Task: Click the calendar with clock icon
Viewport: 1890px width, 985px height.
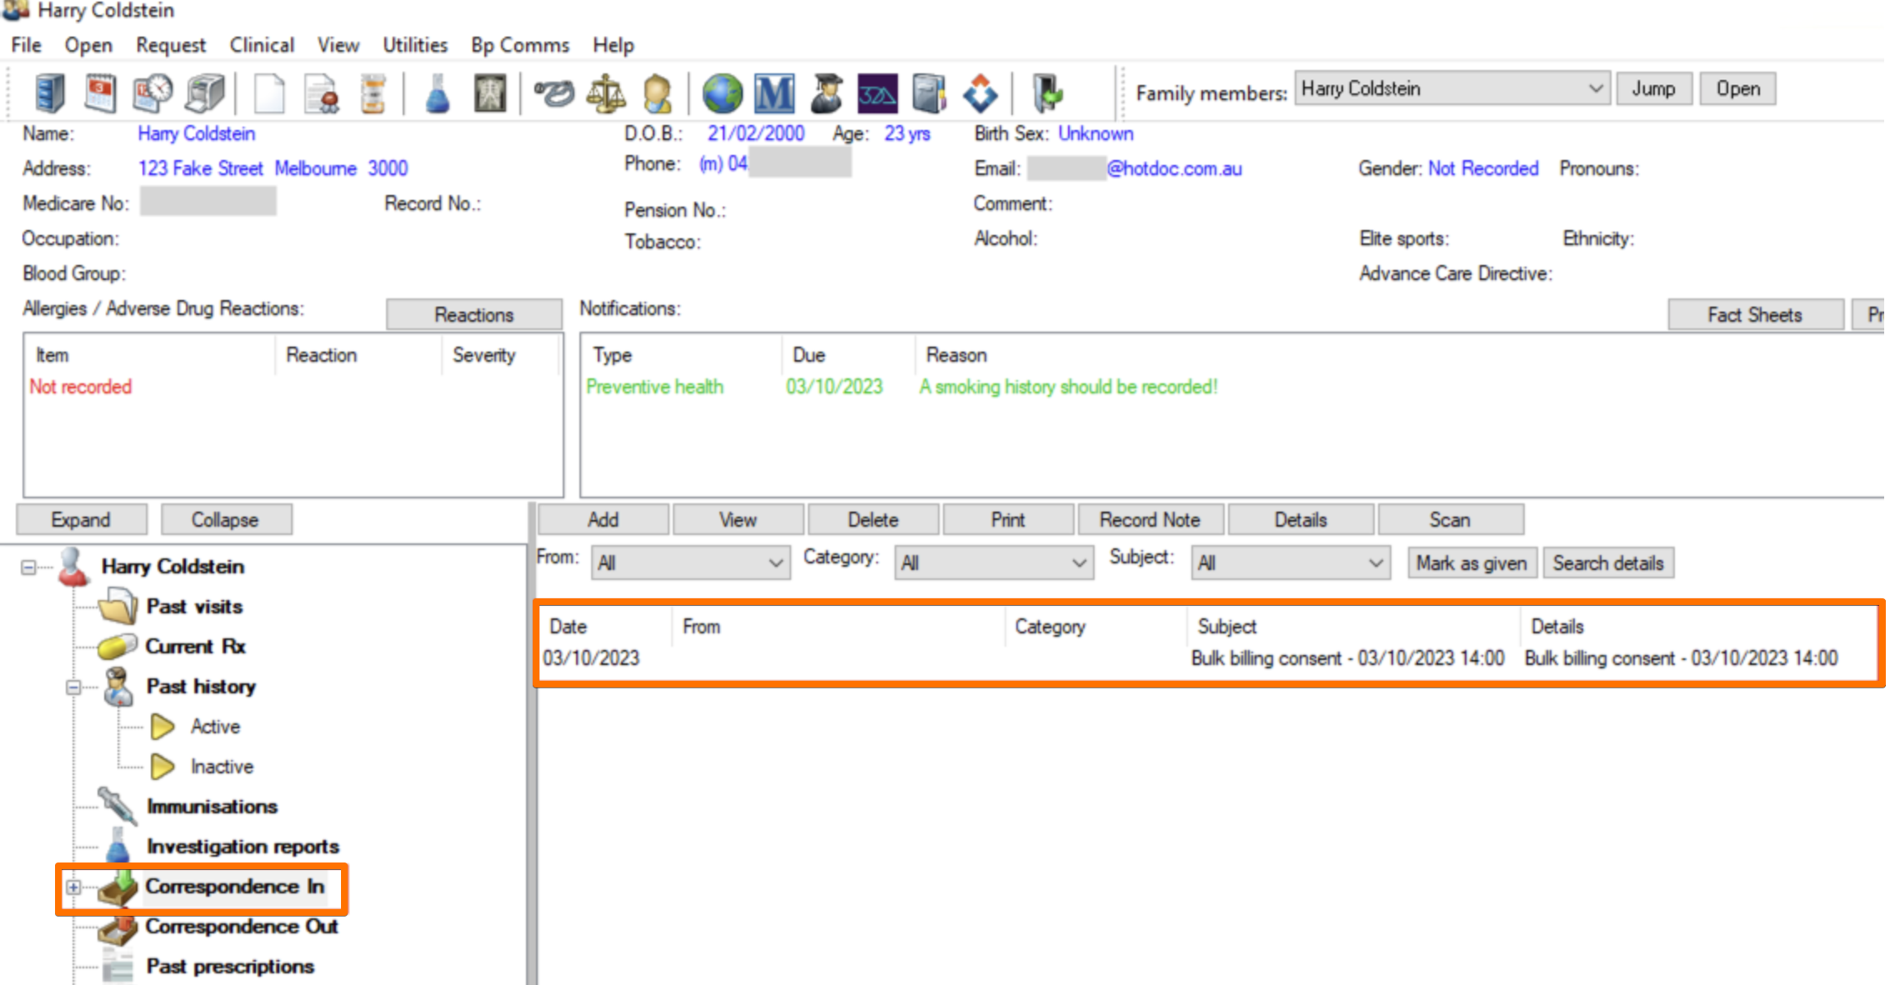Action: click(153, 93)
